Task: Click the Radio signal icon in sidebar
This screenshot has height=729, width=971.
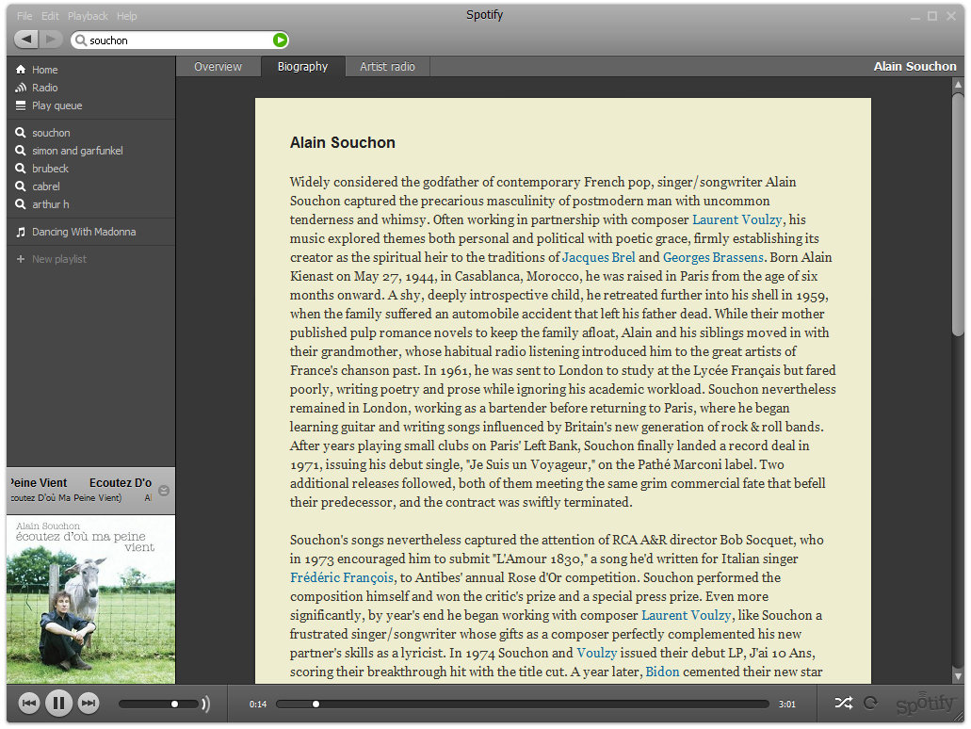Action: point(21,88)
